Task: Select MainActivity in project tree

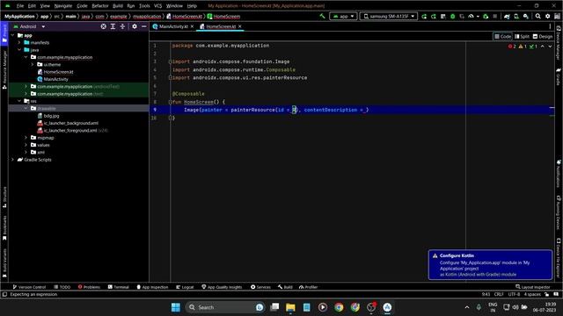Action: click(55, 79)
